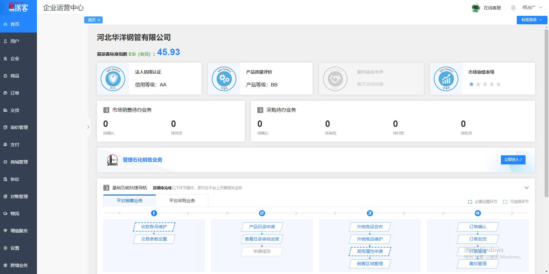This screenshot has width=549, height=274.
Task: Click the 售后管理 step
Action: click(x=478, y=264)
